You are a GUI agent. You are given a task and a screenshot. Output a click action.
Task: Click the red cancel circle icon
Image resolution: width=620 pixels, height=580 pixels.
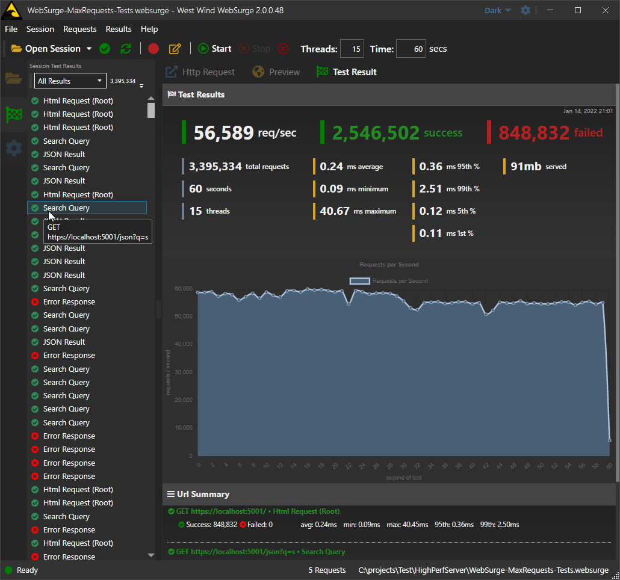click(x=283, y=49)
